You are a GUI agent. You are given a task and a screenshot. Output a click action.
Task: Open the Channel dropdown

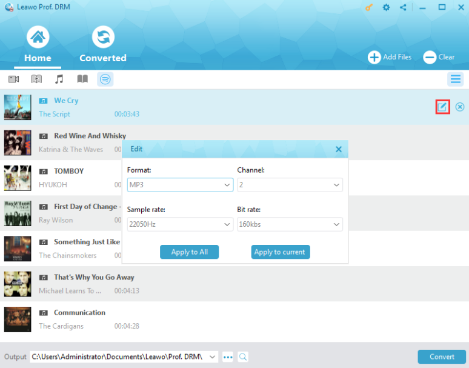tap(290, 185)
